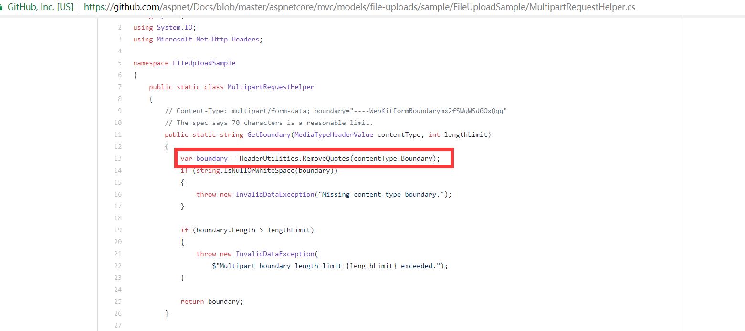Select line number 22
This screenshot has height=331, width=745.
118,266
